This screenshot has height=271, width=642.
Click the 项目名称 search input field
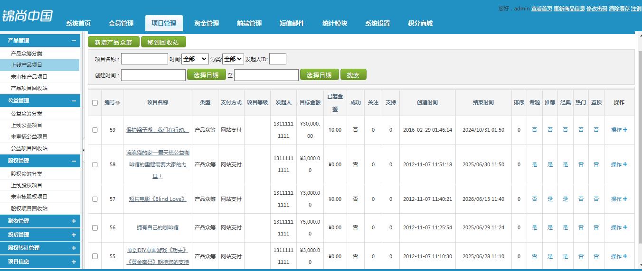pyautogui.click(x=144, y=59)
